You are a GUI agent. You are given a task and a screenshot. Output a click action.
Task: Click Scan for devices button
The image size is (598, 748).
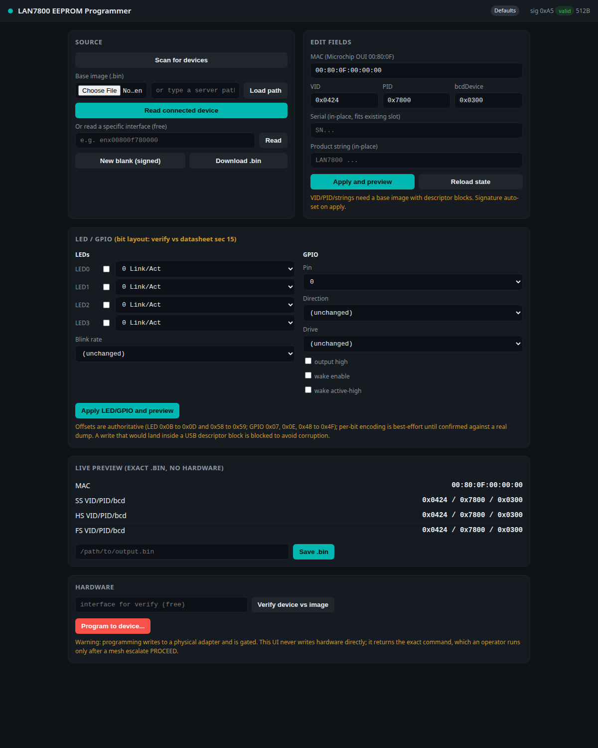tap(181, 60)
